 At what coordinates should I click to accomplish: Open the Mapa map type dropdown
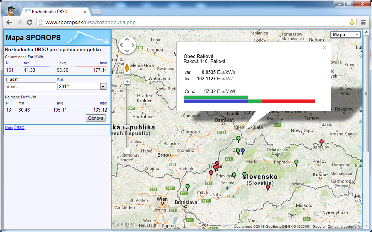345,34
